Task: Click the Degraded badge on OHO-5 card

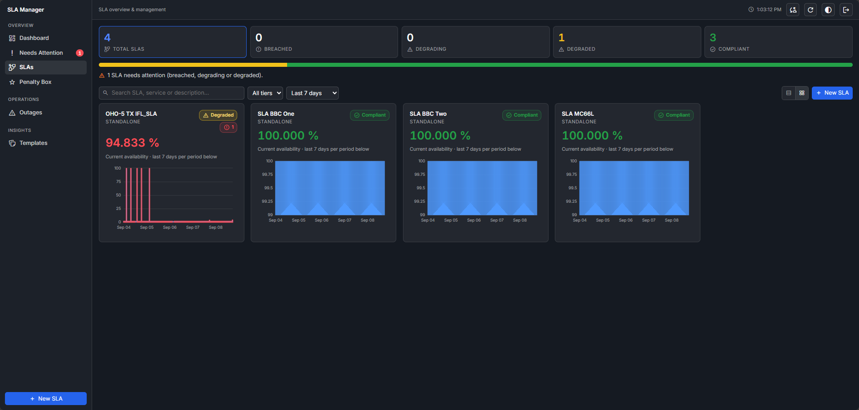Action: [218, 115]
